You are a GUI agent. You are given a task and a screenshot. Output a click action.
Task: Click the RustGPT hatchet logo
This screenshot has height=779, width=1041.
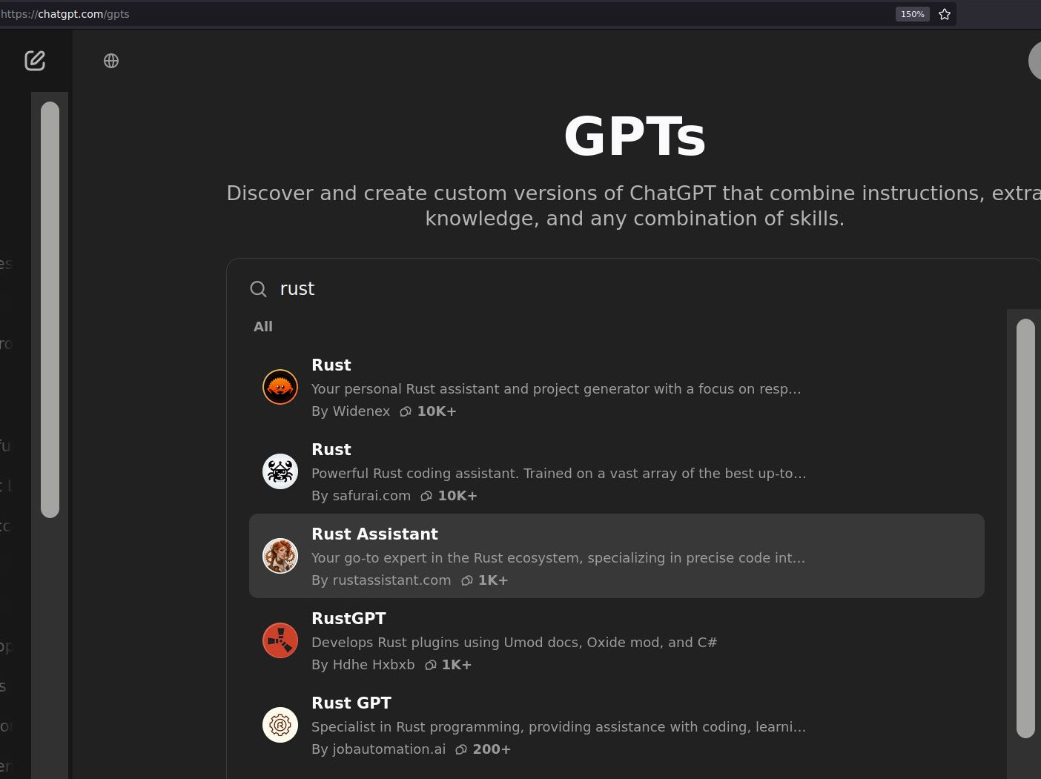coord(280,640)
